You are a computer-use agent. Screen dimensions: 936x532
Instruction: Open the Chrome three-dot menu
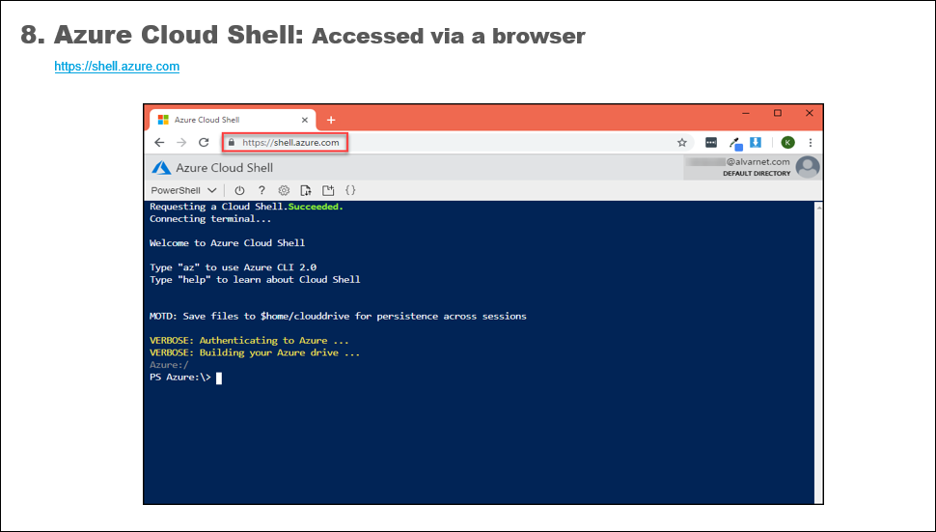point(810,143)
